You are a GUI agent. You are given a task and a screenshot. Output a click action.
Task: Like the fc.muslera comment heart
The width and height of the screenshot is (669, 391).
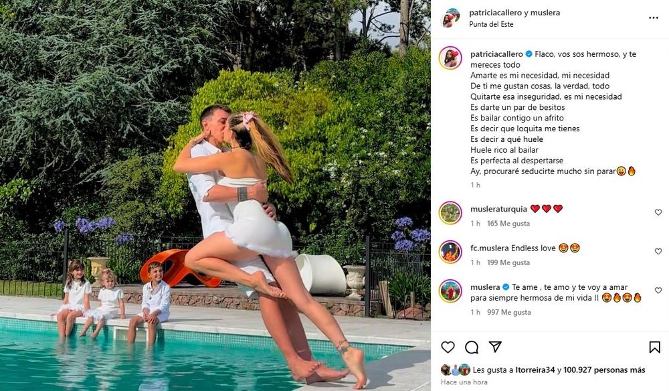(x=658, y=252)
